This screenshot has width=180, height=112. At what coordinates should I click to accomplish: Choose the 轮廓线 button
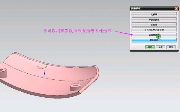pos(154,25)
